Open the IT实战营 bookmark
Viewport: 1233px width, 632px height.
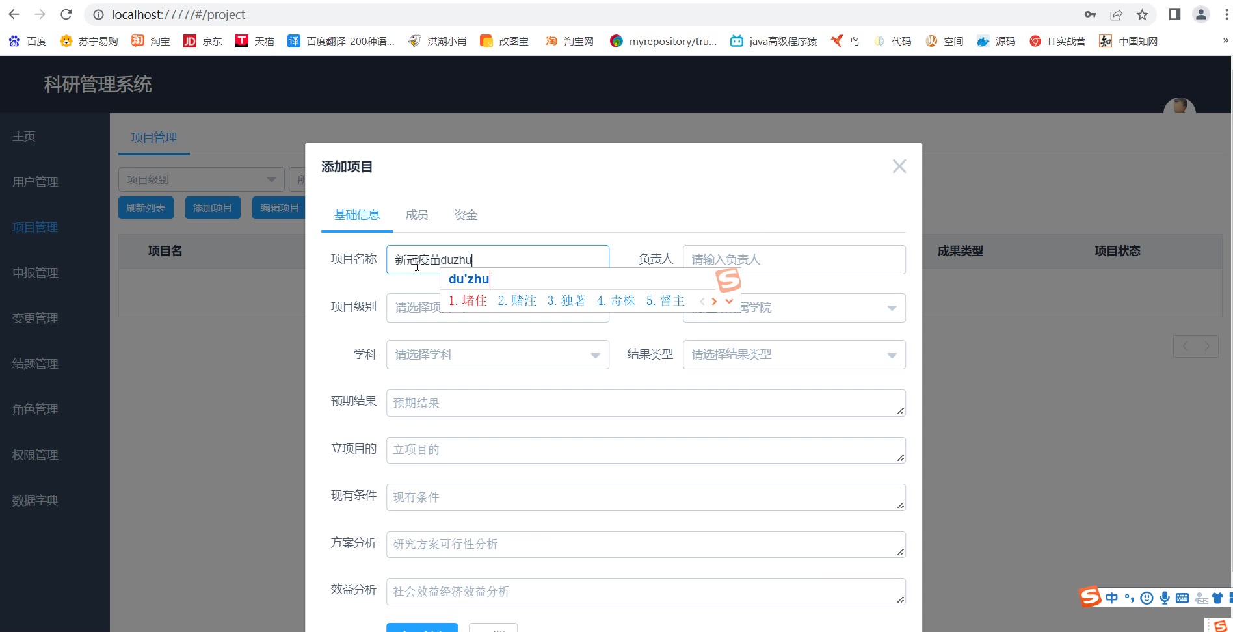[1057, 41]
